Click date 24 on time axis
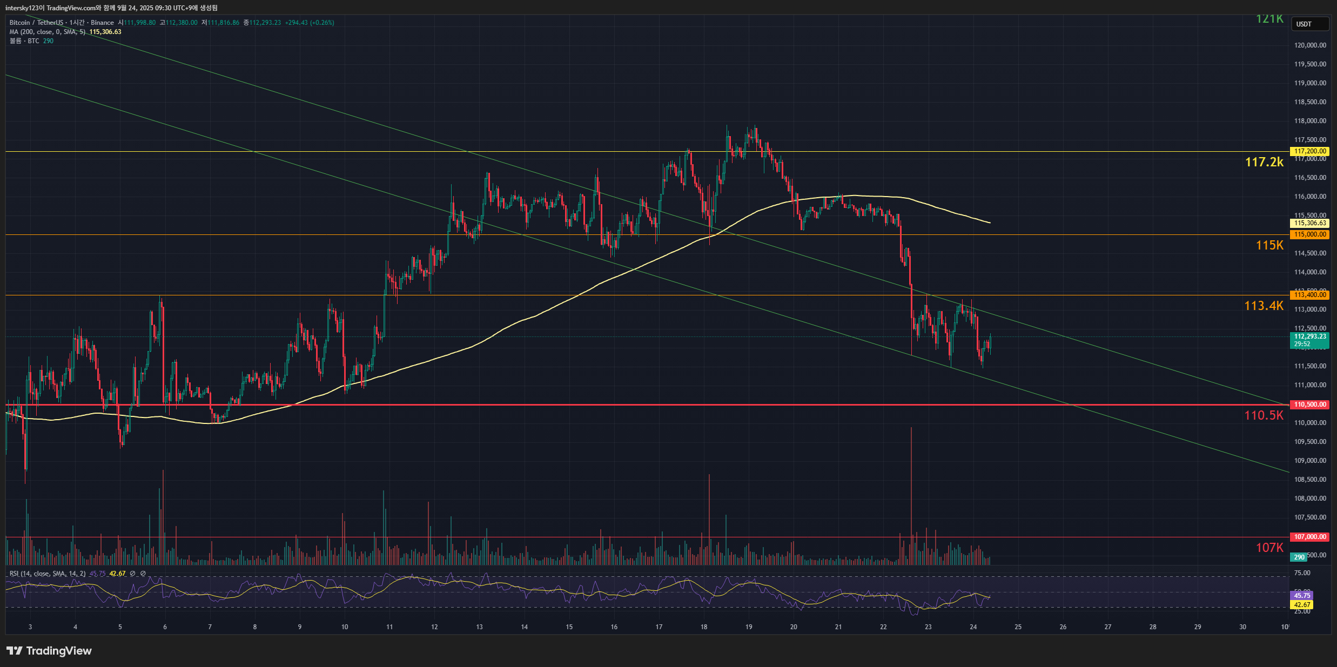This screenshot has height=667, width=1337. (973, 627)
